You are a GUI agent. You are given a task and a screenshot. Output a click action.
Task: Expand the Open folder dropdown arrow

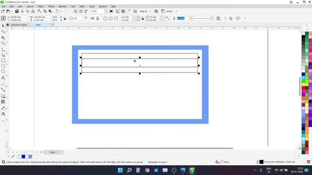click(12, 11)
